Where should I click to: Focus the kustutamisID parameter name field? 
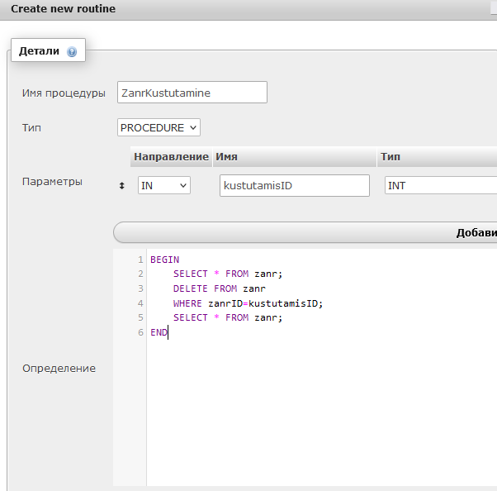(x=294, y=186)
